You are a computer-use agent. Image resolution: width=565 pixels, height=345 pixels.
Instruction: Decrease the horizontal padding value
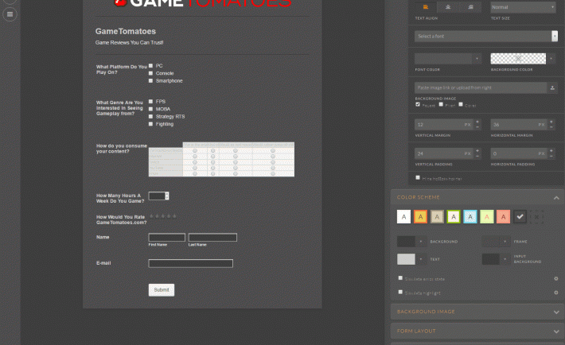(551, 157)
